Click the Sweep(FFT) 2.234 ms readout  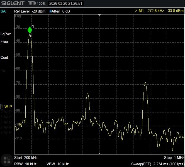tap(158, 164)
